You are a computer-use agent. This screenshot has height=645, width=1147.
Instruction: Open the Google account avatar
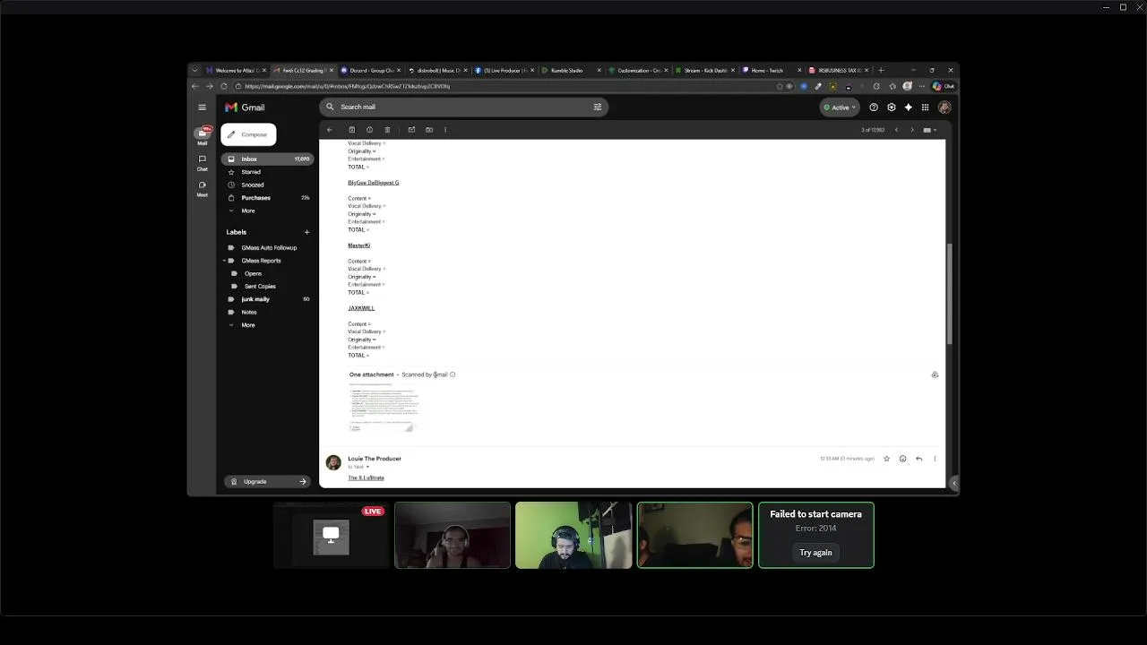pyautogui.click(x=944, y=107)
